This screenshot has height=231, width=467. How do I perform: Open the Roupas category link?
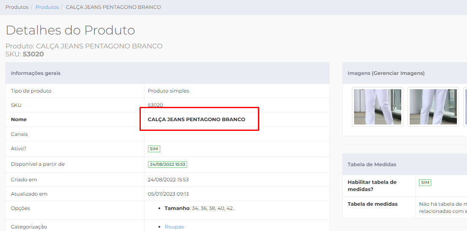click(174, 227)
